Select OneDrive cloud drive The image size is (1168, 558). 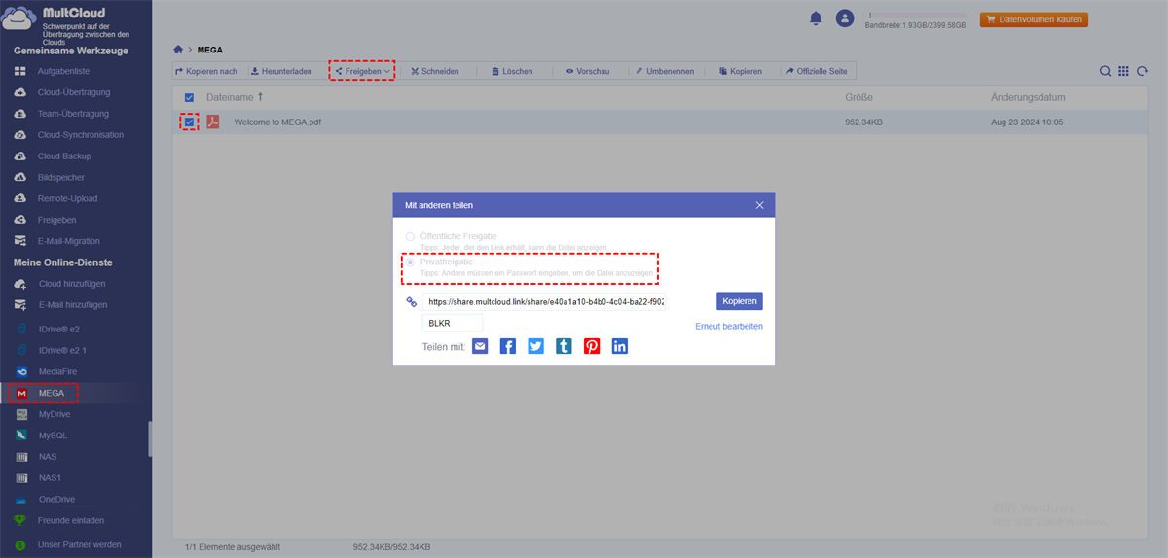coord(56,499)
